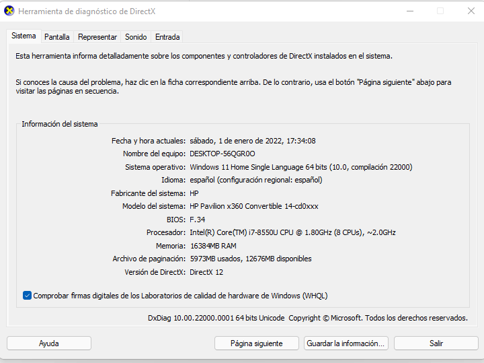
Task: Click the computer name DESKTOP-56QGR0O
Action: (x=223, y=154)
